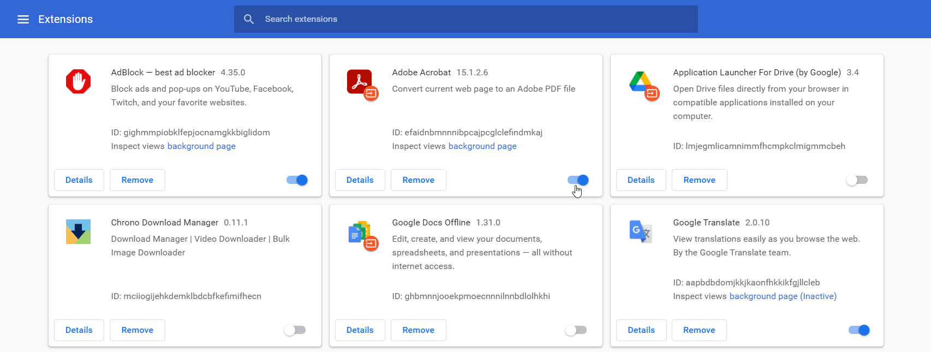Enable Application Launcher For Drive toggle
931x352 pixels.
pyautogui.click(x=857, y=180)
